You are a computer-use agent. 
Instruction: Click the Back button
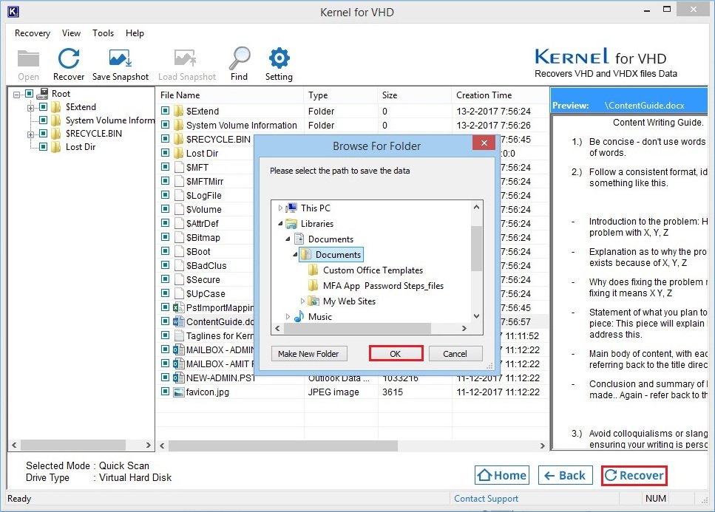[566, 476]
